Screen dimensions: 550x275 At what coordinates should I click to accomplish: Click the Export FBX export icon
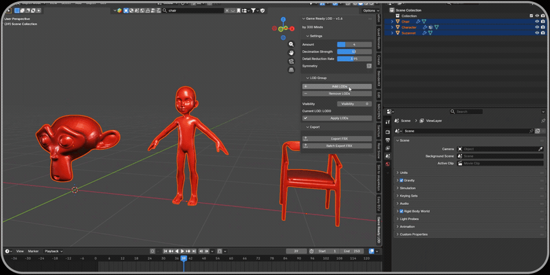(x=305, y=139)
